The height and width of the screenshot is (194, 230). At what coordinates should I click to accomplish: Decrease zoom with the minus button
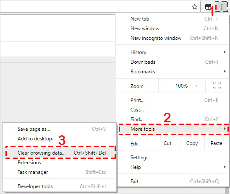pyautogui.click(x=166, y=86)
